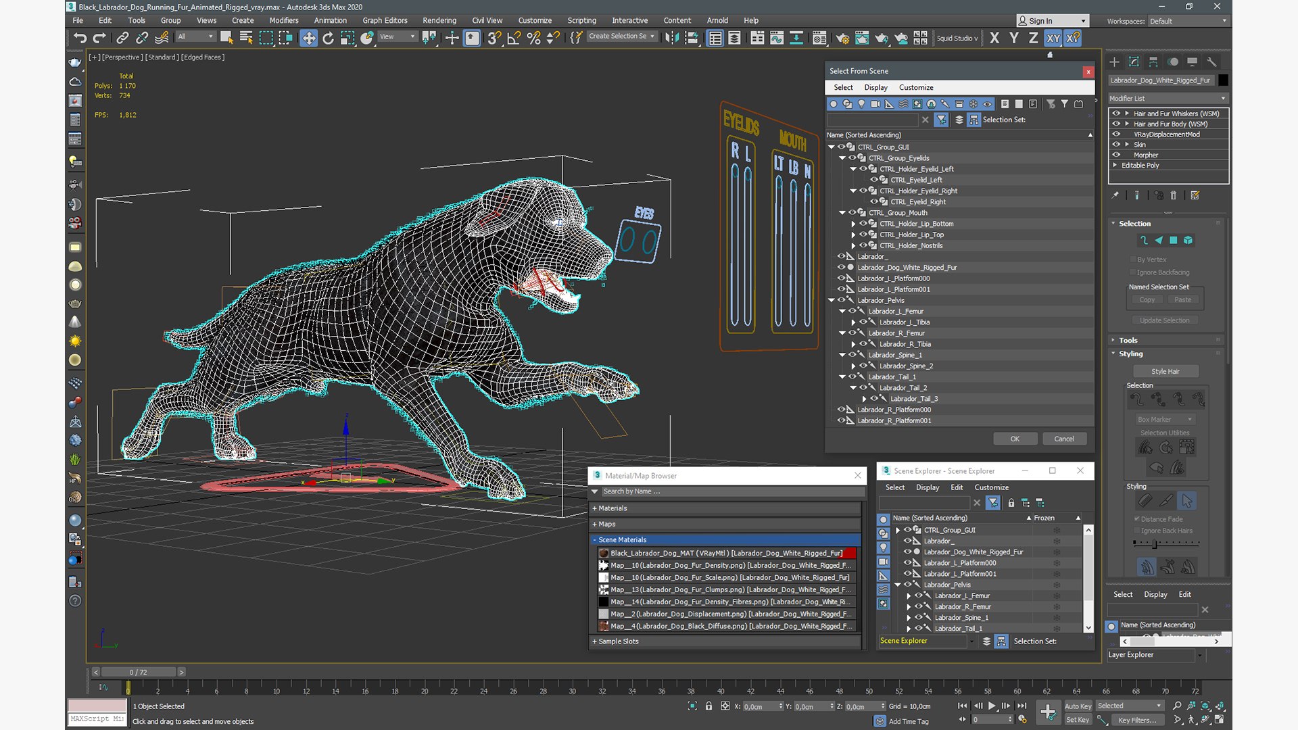The width and height of the screenshot is (1298, 730).
Task: Toggle visibility of Hair and Fur Whiskers modifier
Action: coord(1116,114)
